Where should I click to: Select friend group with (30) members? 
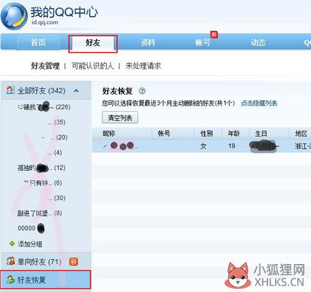(x=57, y=198)
